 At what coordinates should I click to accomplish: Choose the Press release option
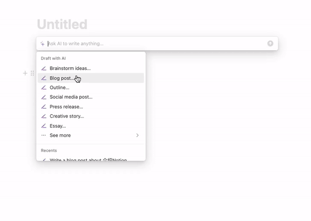click(x=66, y=107)
